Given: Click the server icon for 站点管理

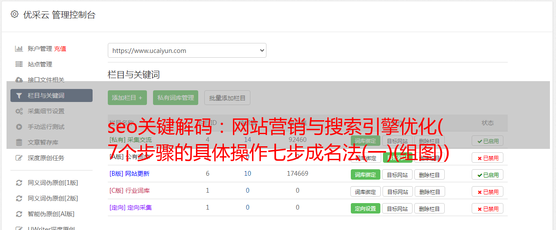Looking at the screenshot, I should (x=19, y=64).
